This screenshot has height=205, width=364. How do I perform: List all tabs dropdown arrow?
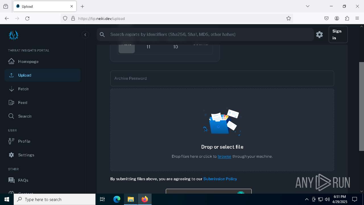307,6
